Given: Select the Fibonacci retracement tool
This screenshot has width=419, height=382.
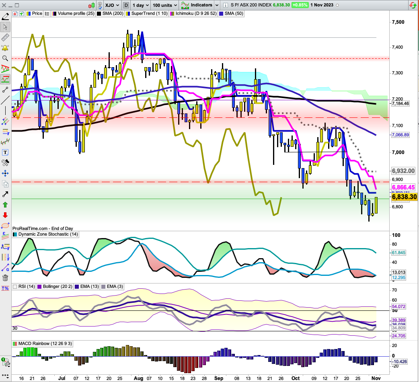Looking at the screenshot, I should [x=5, y=131].
